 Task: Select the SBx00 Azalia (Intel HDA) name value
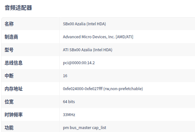pyautogui.click(x=84, y=24)
